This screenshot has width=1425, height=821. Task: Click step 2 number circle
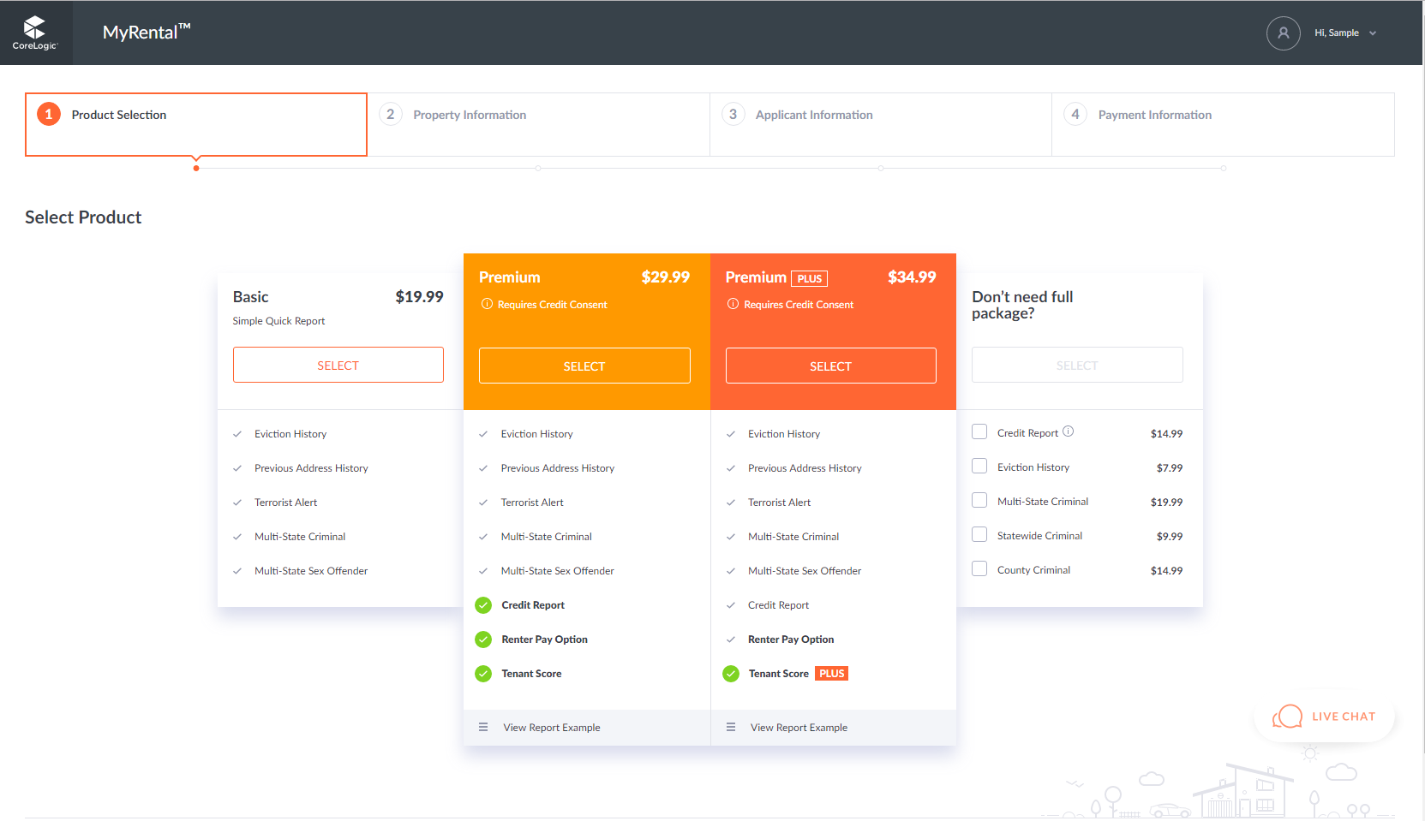(x=391, y=114)
